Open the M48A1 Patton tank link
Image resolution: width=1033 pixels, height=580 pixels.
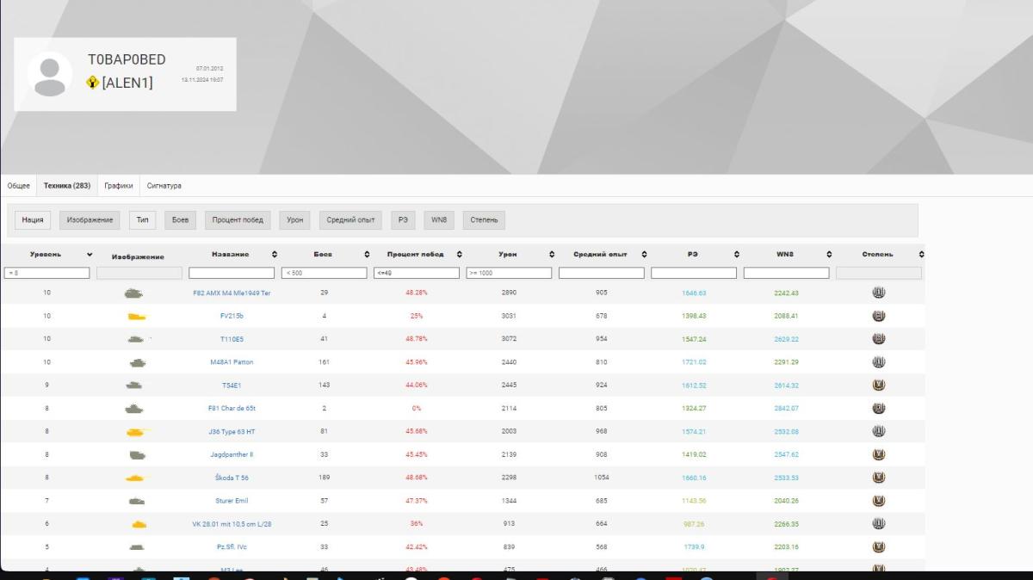click(232, 362)
